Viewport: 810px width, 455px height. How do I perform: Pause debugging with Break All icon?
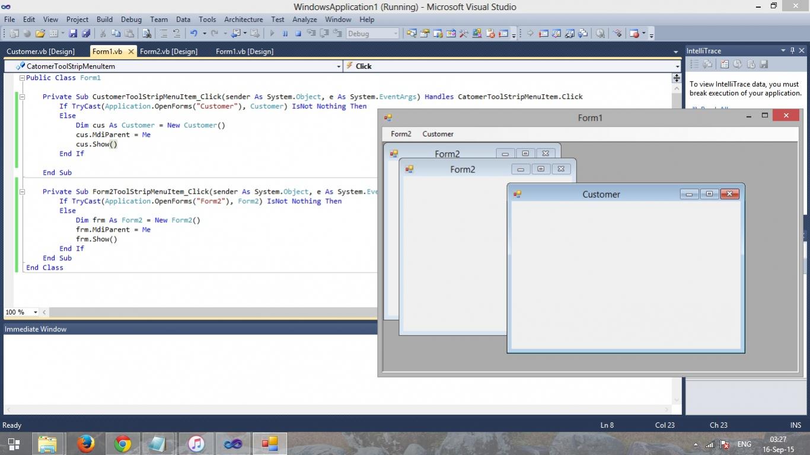click(285, 34)
